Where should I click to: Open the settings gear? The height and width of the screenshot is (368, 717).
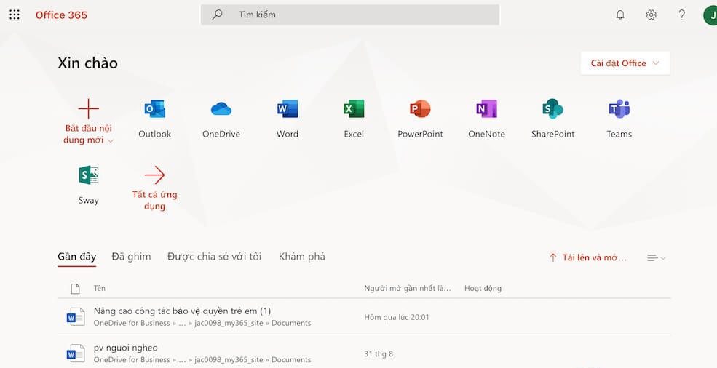click(x=651, y=15)
